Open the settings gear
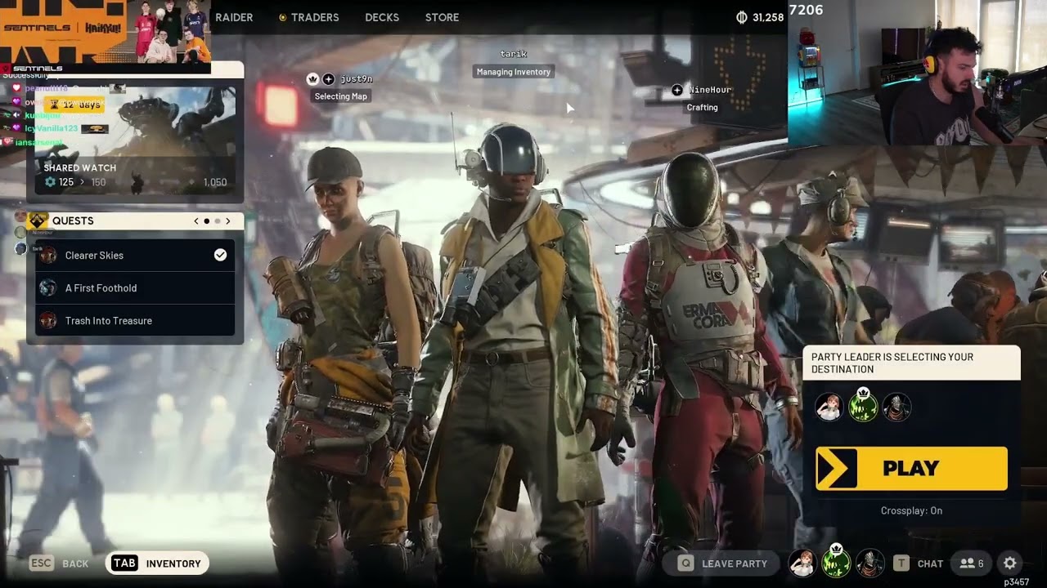Screen dimensions: 1047x588 (x=1010, y=563)
